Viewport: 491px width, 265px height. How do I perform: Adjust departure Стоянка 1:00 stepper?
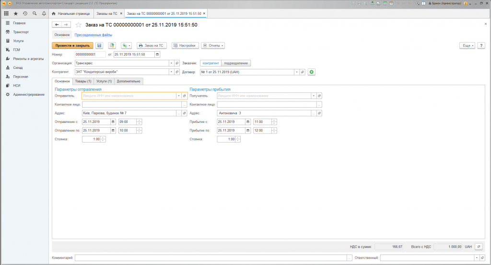(103, 139)
